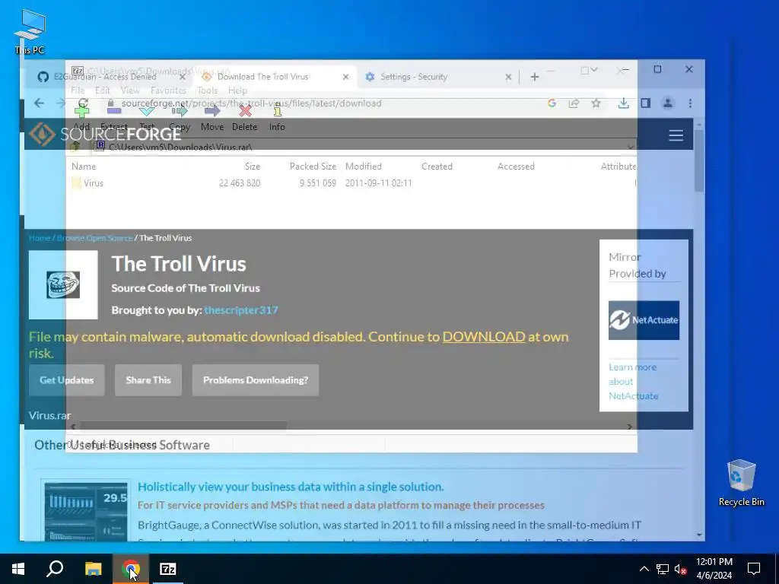
Task: Open Learn more about NetActuate link
Action: click(x=634, y=382)
